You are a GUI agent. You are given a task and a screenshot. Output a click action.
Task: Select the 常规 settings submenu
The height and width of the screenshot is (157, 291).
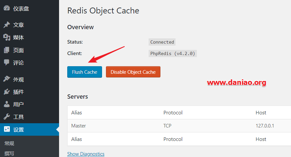(x=9, y=143)
